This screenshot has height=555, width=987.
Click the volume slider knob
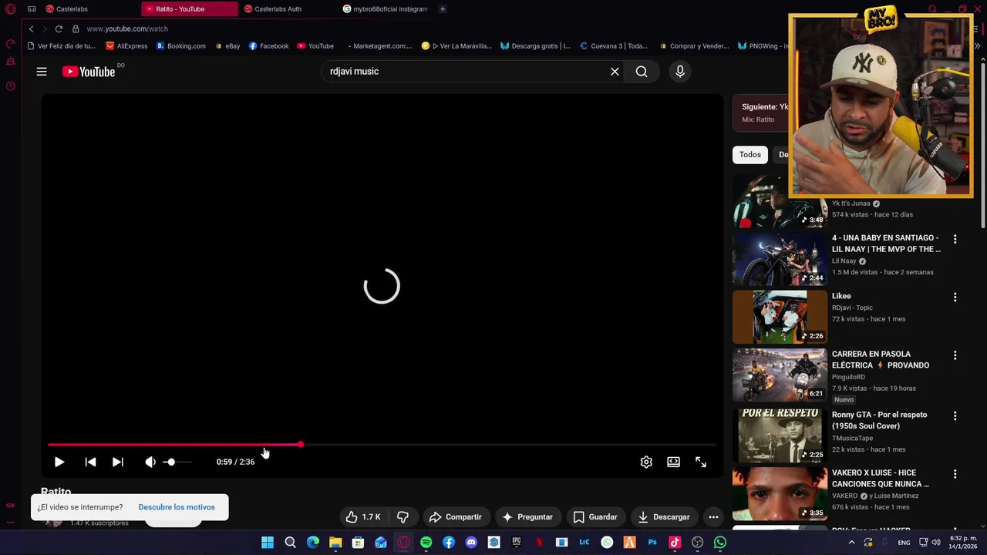tap(170, 462)
